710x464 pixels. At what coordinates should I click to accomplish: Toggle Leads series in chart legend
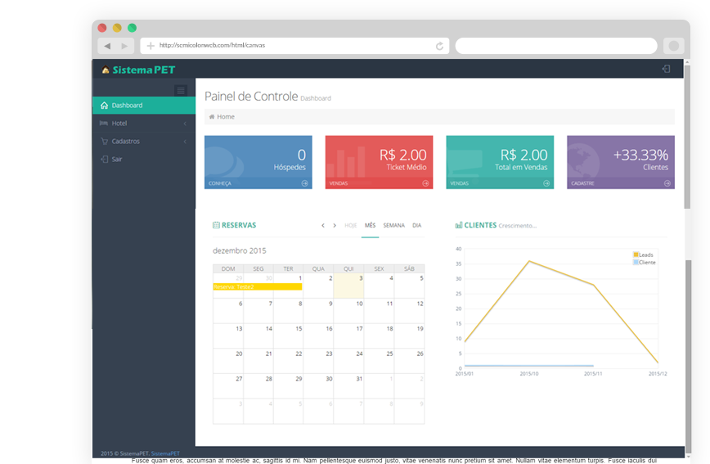645,255
